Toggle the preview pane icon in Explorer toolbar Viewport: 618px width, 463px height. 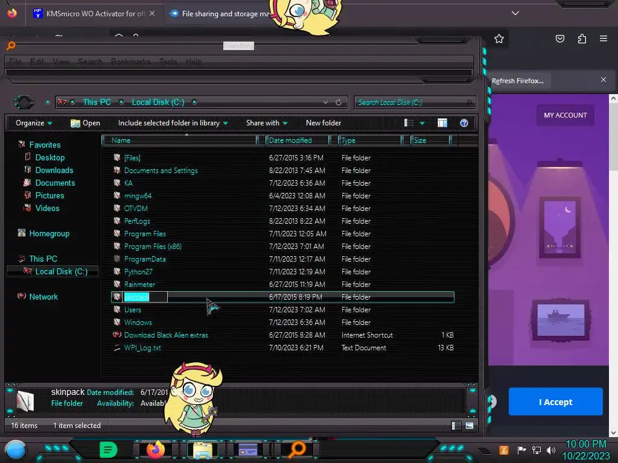tap(442, 123)
